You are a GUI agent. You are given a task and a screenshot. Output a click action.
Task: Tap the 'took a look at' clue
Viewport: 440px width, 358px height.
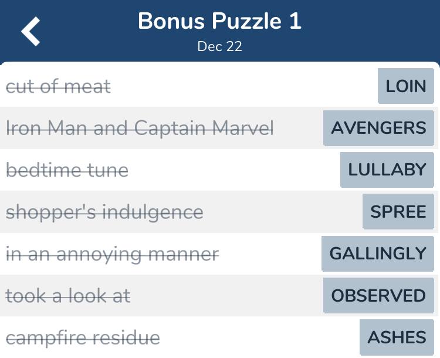pos(68,296)
